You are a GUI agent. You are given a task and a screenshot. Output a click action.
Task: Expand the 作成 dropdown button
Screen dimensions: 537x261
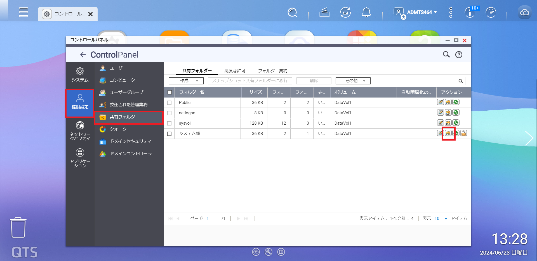coord(186,81)
